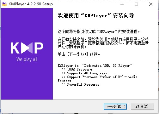Click the 单击 [下一步(N)] 继续 line
The width and height of the screenshot is (159, 114).
click(x=79, y=54)
